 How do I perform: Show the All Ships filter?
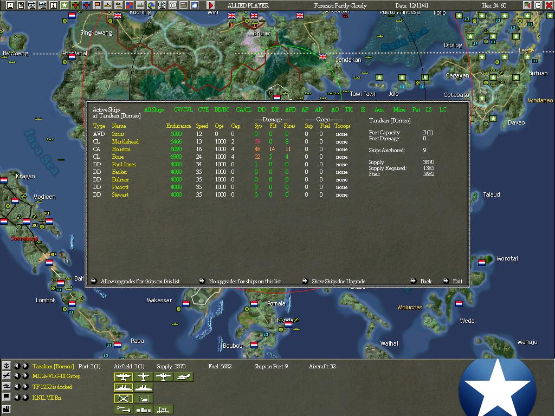[154, 109]
